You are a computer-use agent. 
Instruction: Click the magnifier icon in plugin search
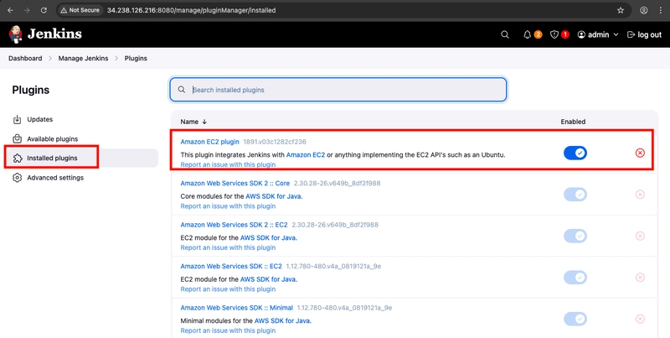point(182,90)
